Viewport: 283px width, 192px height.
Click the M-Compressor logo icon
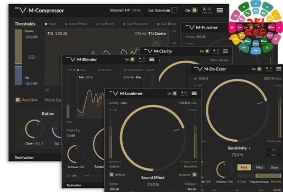tap(21, 10)
